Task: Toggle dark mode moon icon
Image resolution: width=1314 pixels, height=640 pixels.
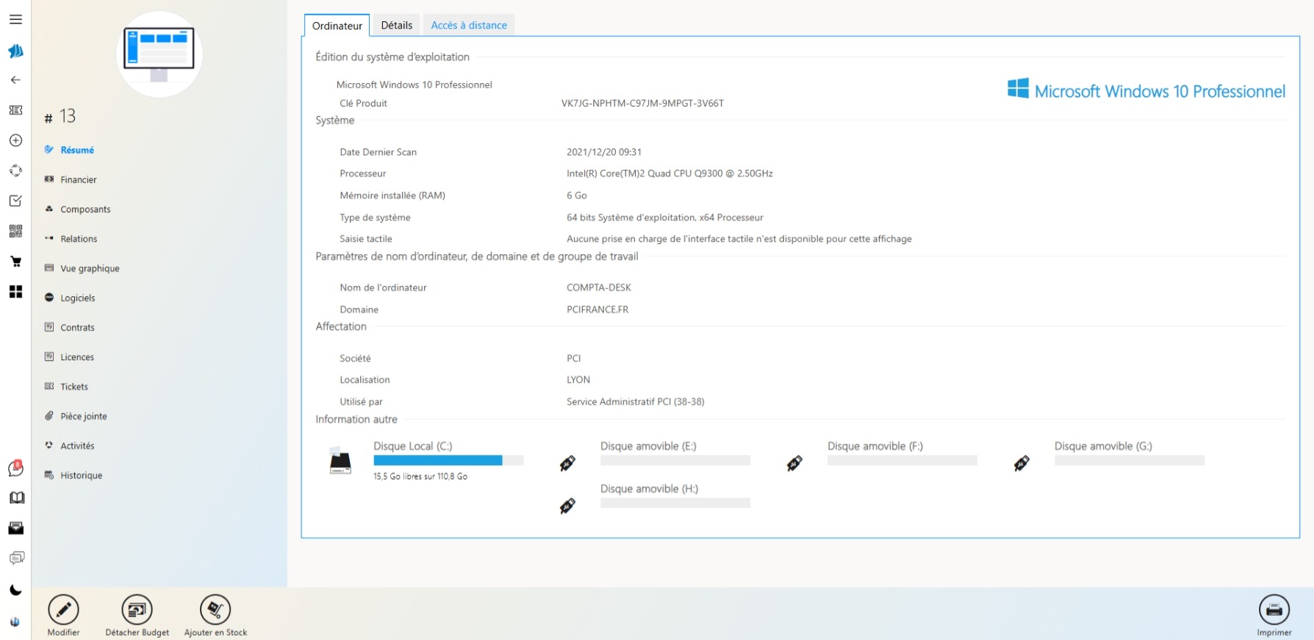Action: pyautogui.click(x=15, y=590)
